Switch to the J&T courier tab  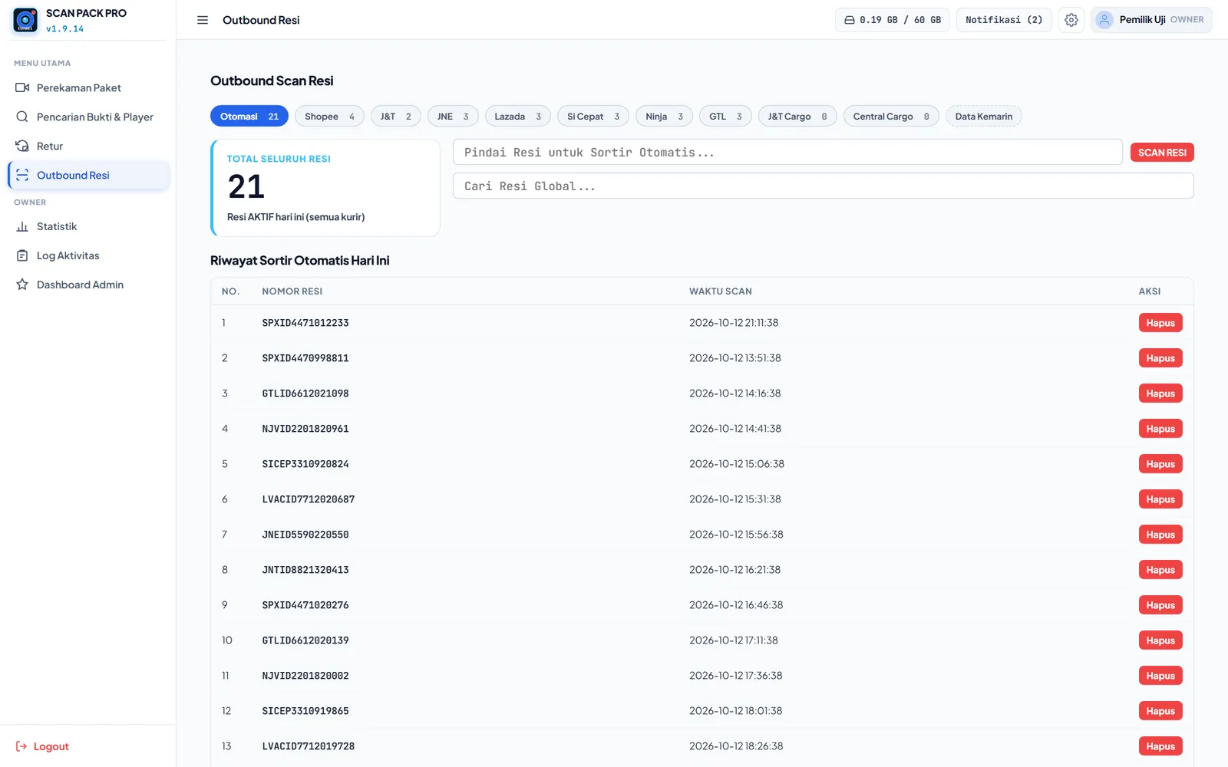[396, 117]
